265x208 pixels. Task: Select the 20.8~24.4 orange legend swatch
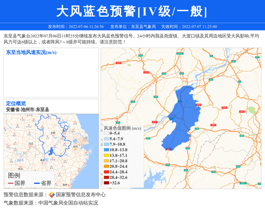106,166
